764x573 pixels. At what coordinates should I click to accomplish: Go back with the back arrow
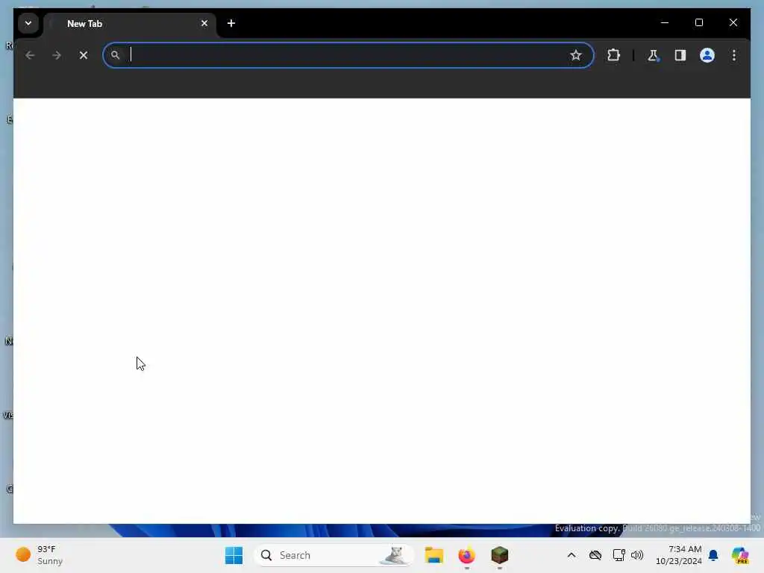[x=30, y=55]
